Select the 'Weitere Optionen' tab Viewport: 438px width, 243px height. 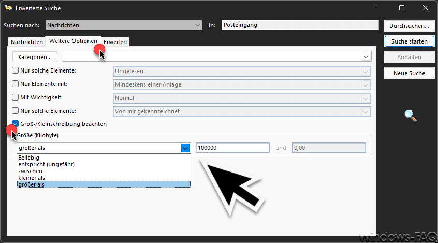click(x=73, y=41)
